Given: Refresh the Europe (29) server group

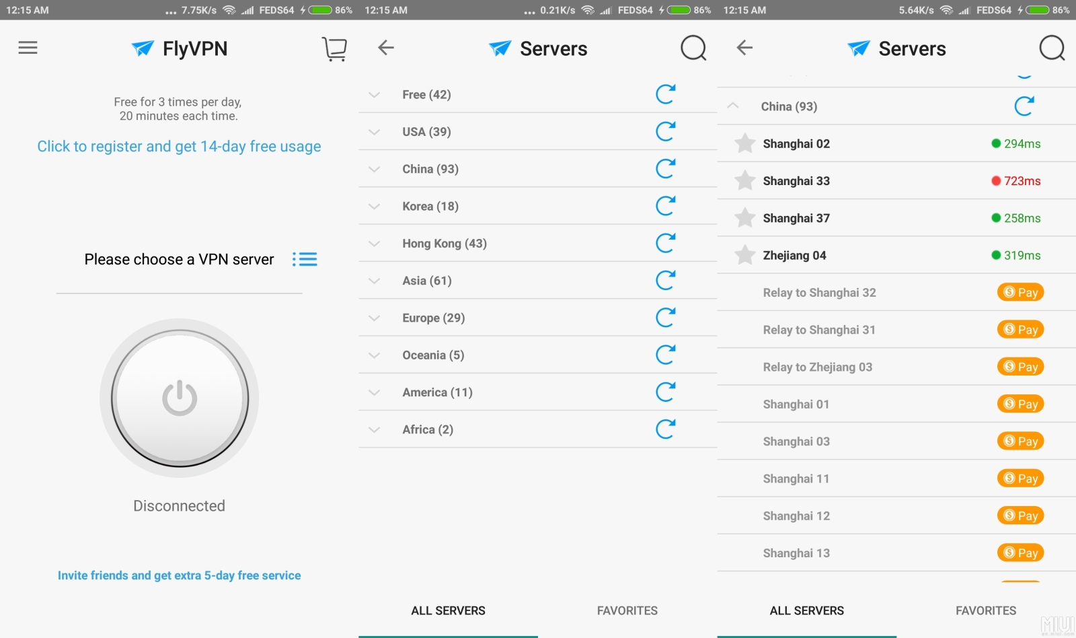Looking at the screenshot, I should pyautogui.click(x=665, y=317).
